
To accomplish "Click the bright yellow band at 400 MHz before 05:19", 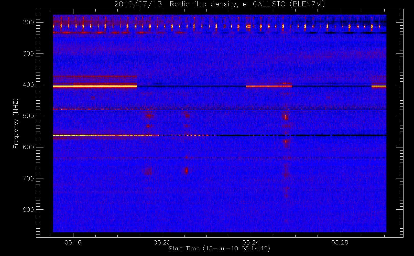I will point(95,86).
